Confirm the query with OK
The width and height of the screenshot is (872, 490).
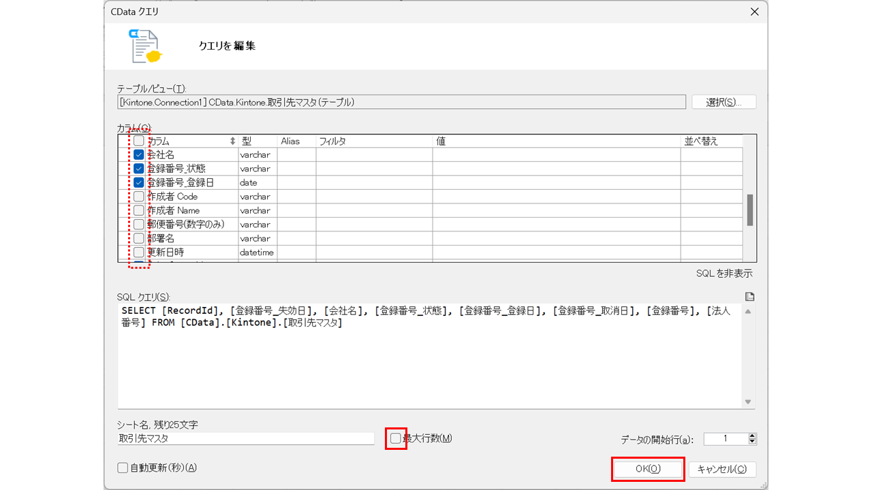click(x=648, y=469)
